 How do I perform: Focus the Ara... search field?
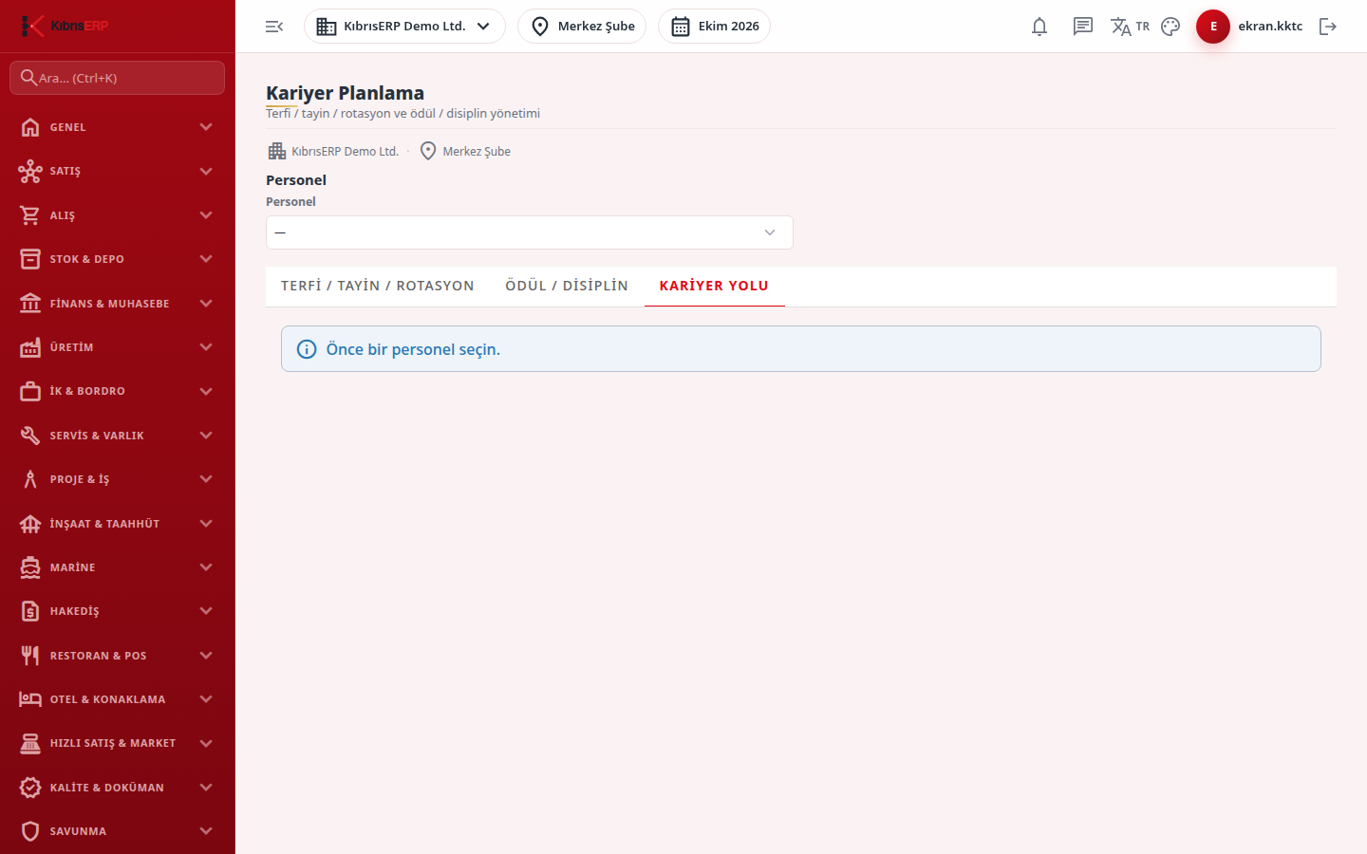[118, 78]
